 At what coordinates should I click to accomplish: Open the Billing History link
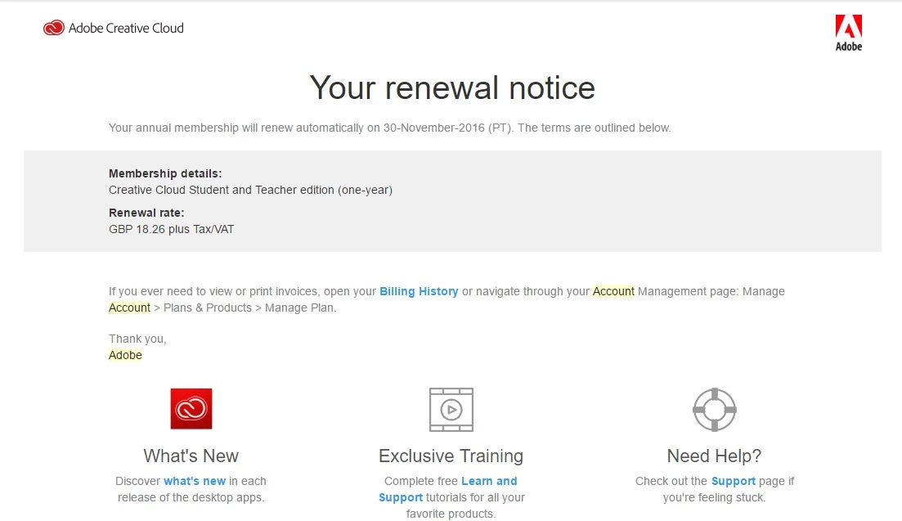(419, 291)
